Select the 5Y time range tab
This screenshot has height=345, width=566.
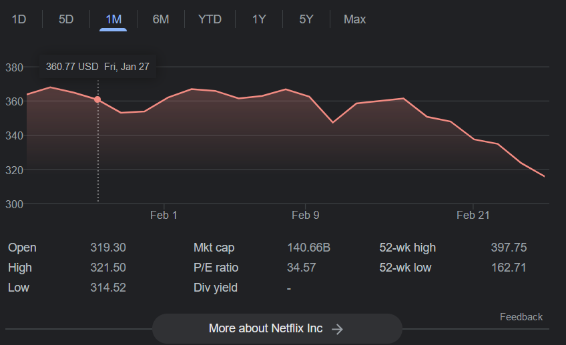(306, 19)
